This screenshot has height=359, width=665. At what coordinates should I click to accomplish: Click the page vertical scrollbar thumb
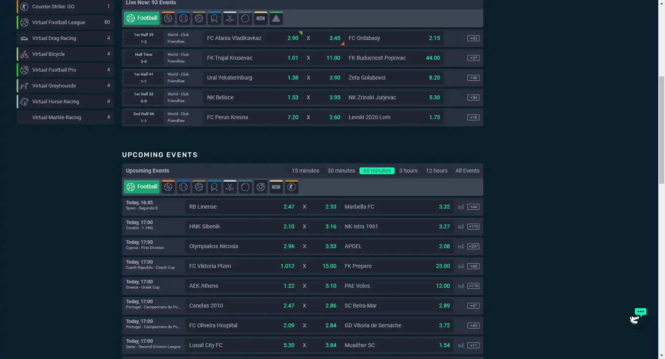[x=661, y=131]
